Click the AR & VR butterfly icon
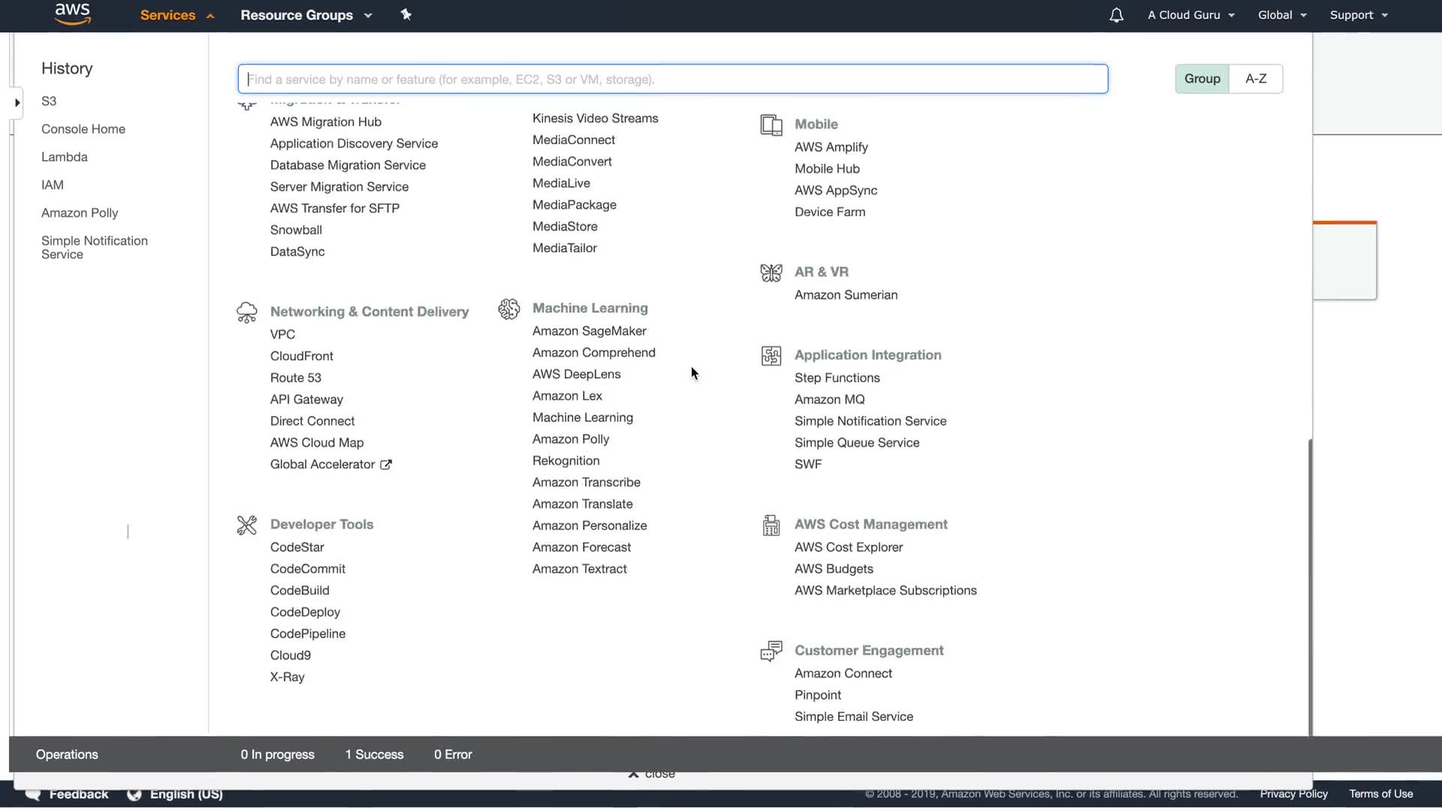The width and height of the screenshot is (1442, 811). tap(771, 273)
